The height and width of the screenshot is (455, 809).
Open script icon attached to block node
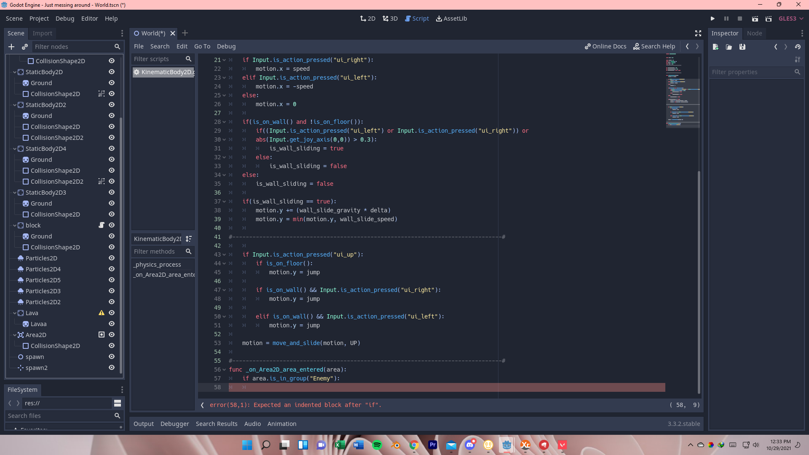click(101, 225)
